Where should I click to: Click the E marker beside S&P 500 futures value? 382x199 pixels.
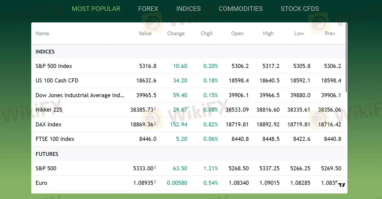click(x=155, y=167)
